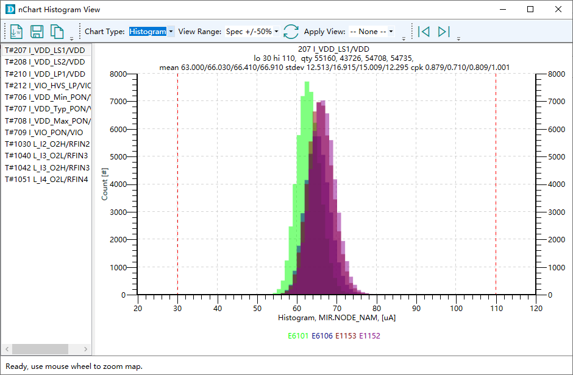Screen dimensions: 573x375
Task: Click the green E6101 legend label
Action: point(298,335)
